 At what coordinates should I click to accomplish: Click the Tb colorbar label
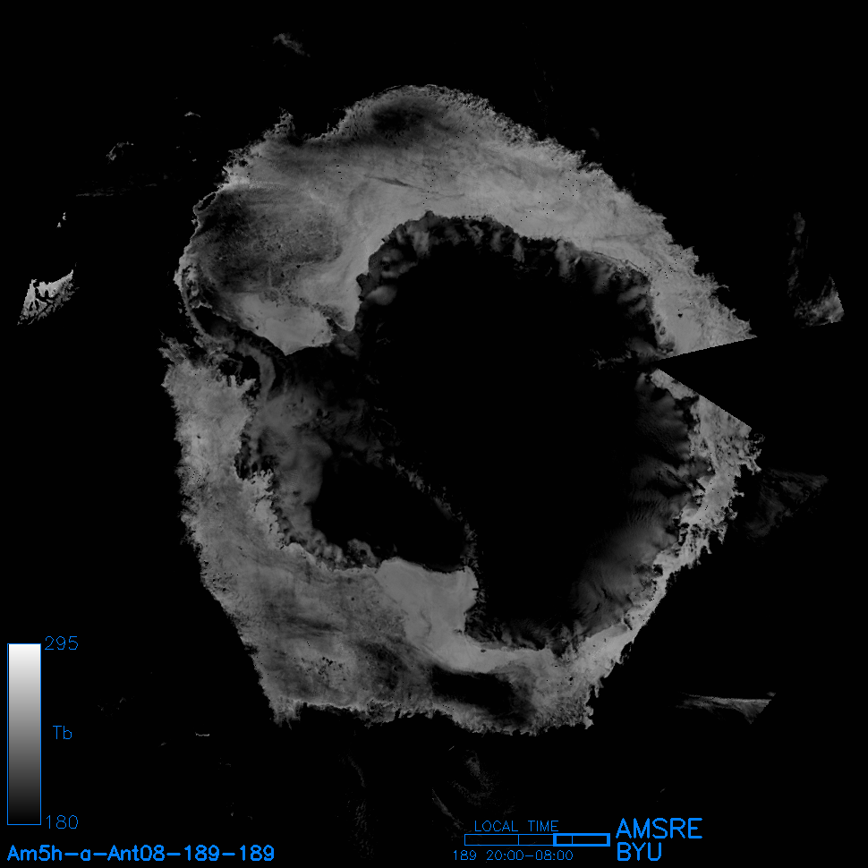(62, 733)
